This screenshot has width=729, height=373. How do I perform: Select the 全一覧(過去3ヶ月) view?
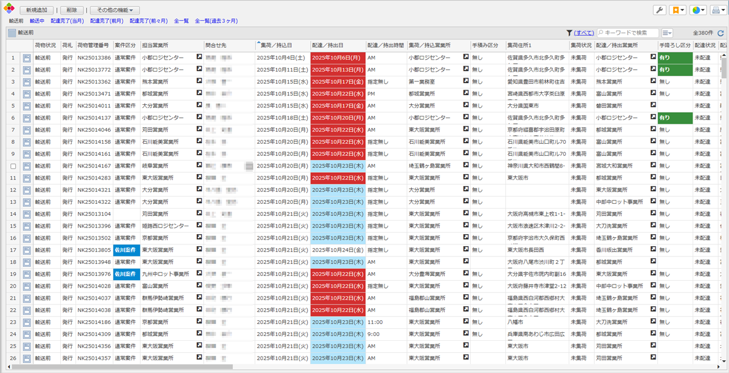216,21
